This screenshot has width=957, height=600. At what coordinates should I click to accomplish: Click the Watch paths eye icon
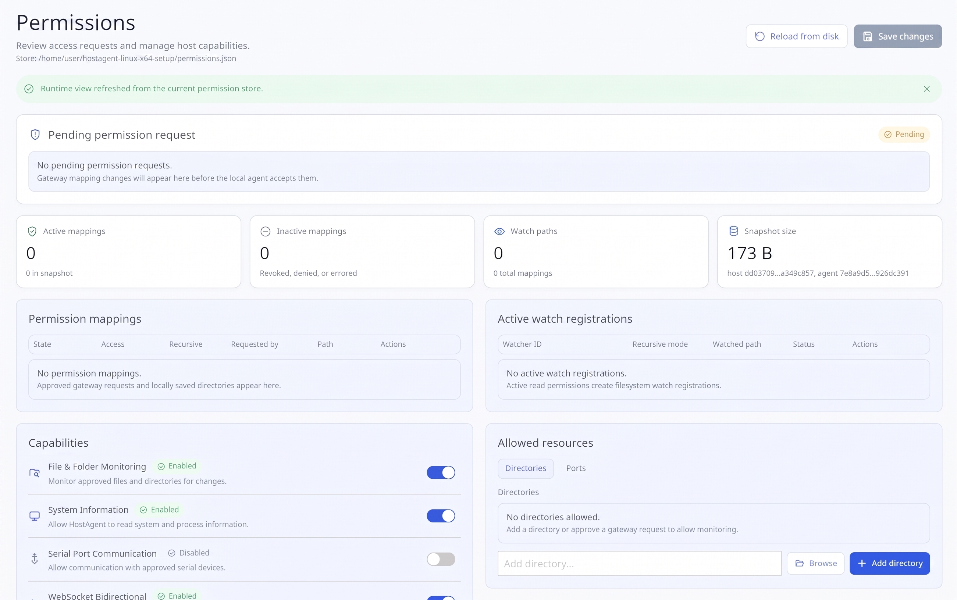click(499, 231)
